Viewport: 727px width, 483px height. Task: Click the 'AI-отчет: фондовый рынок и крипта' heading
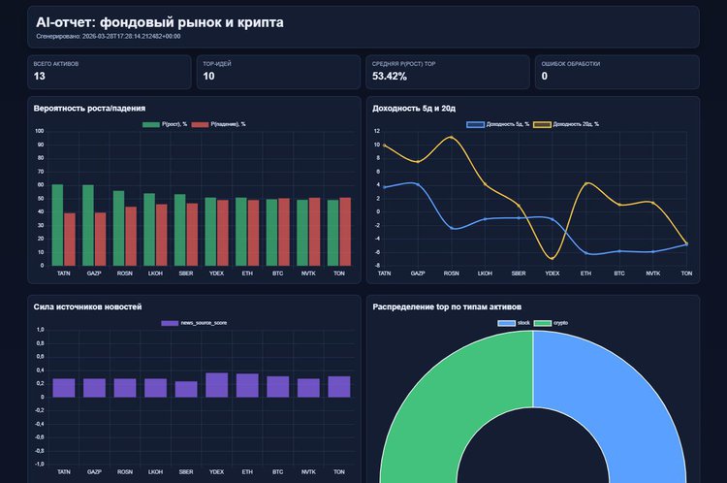tap(160, 22)
